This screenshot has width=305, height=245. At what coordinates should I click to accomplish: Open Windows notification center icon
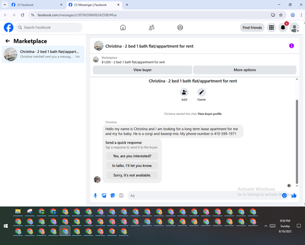tap(299, 226)
